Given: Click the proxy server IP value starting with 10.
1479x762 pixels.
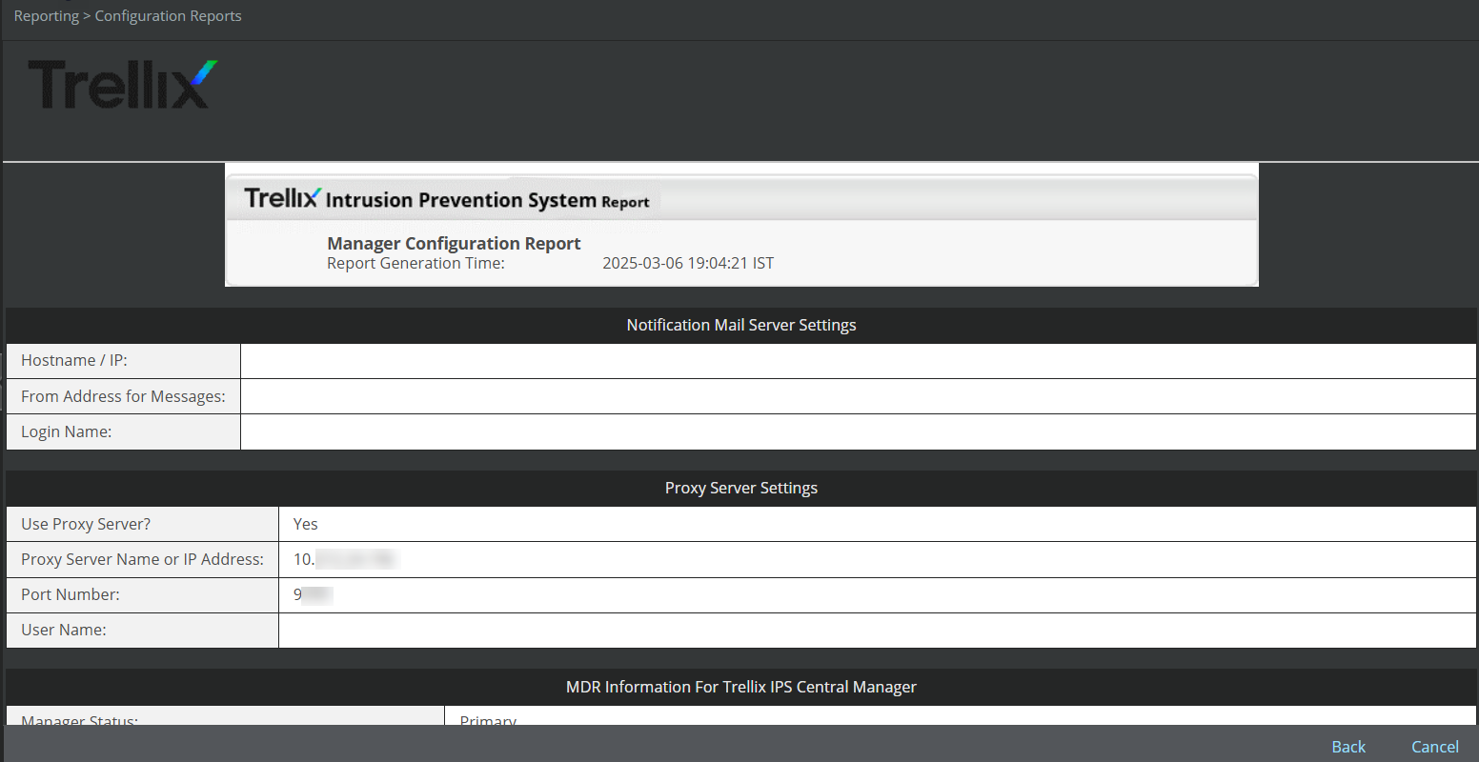Looking at the screenshot, I should (x=345, y=560).
